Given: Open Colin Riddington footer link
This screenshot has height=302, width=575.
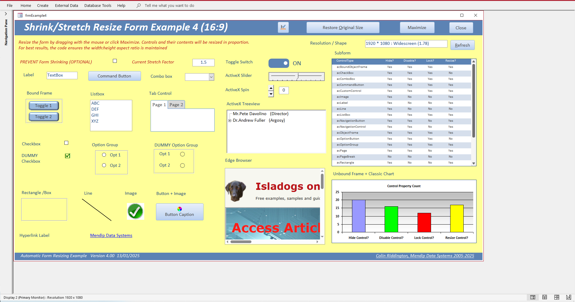Looking at the screenshot, I should point(425,256).
